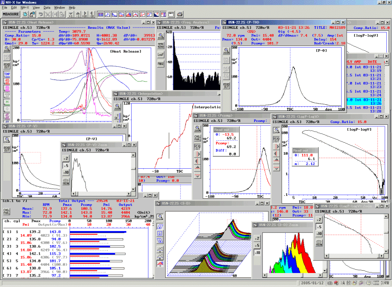This screenshot has height=287, width=392.
Task: Toggle the dP/dθ trace in Heat Release
Action: coord(7,116)
